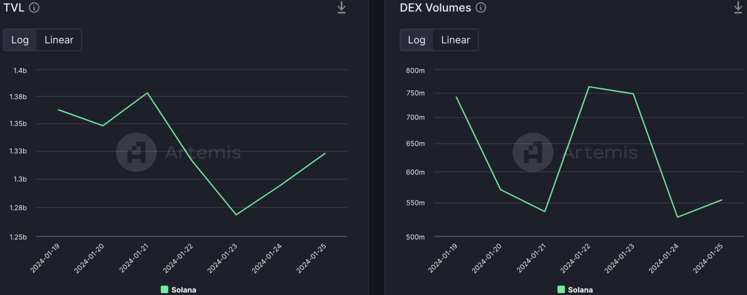The width and height of the screenshot is (747, 295).
Task: Click the DEX Volumes chart title text
Action: click(435, 8)
